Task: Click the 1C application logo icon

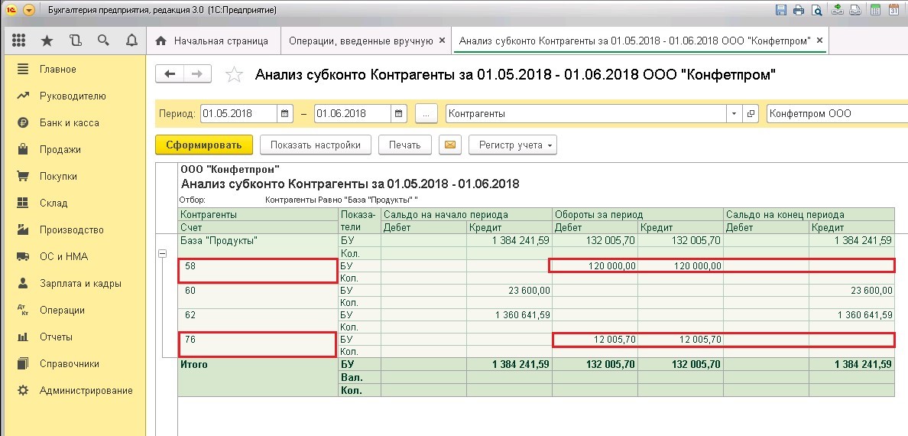Action: 11,10
